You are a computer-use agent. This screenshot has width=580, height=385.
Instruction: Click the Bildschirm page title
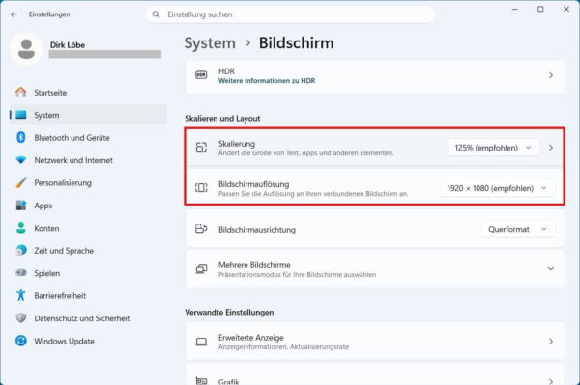click(x=297, y=43)
